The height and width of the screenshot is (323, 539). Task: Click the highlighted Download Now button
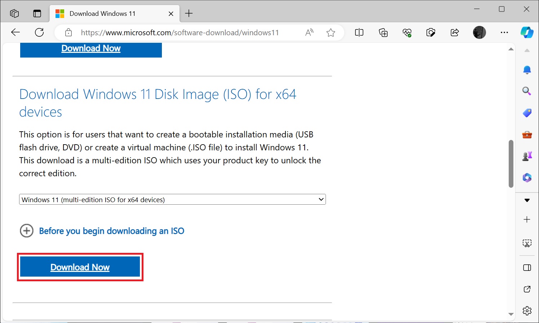tap(80, 267)
